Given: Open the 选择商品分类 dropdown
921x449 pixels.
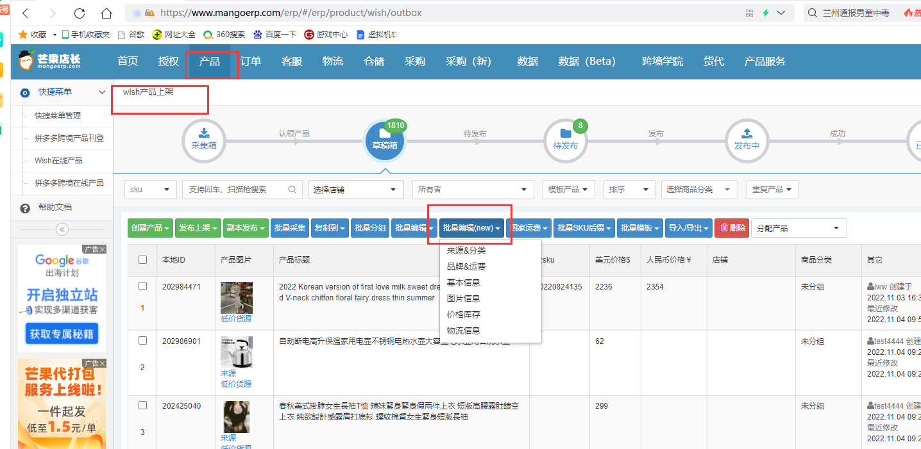Looking at the screenshot, I should [700, 190].
